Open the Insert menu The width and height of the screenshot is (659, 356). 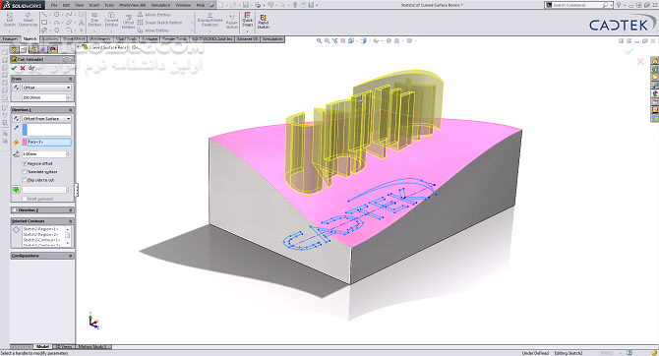(x=94, y=5)
